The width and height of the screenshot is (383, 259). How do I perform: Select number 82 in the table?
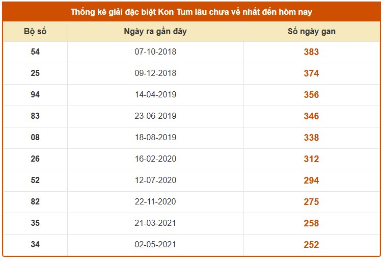(35, 202)
